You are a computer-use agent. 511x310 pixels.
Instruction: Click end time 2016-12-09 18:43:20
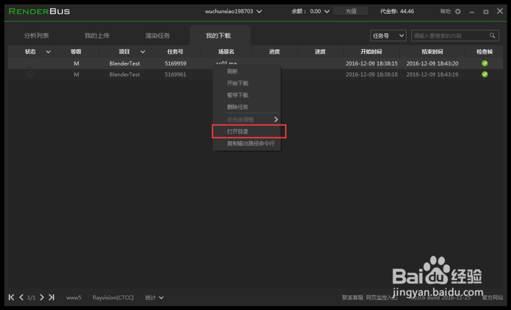tap(432, 63)
